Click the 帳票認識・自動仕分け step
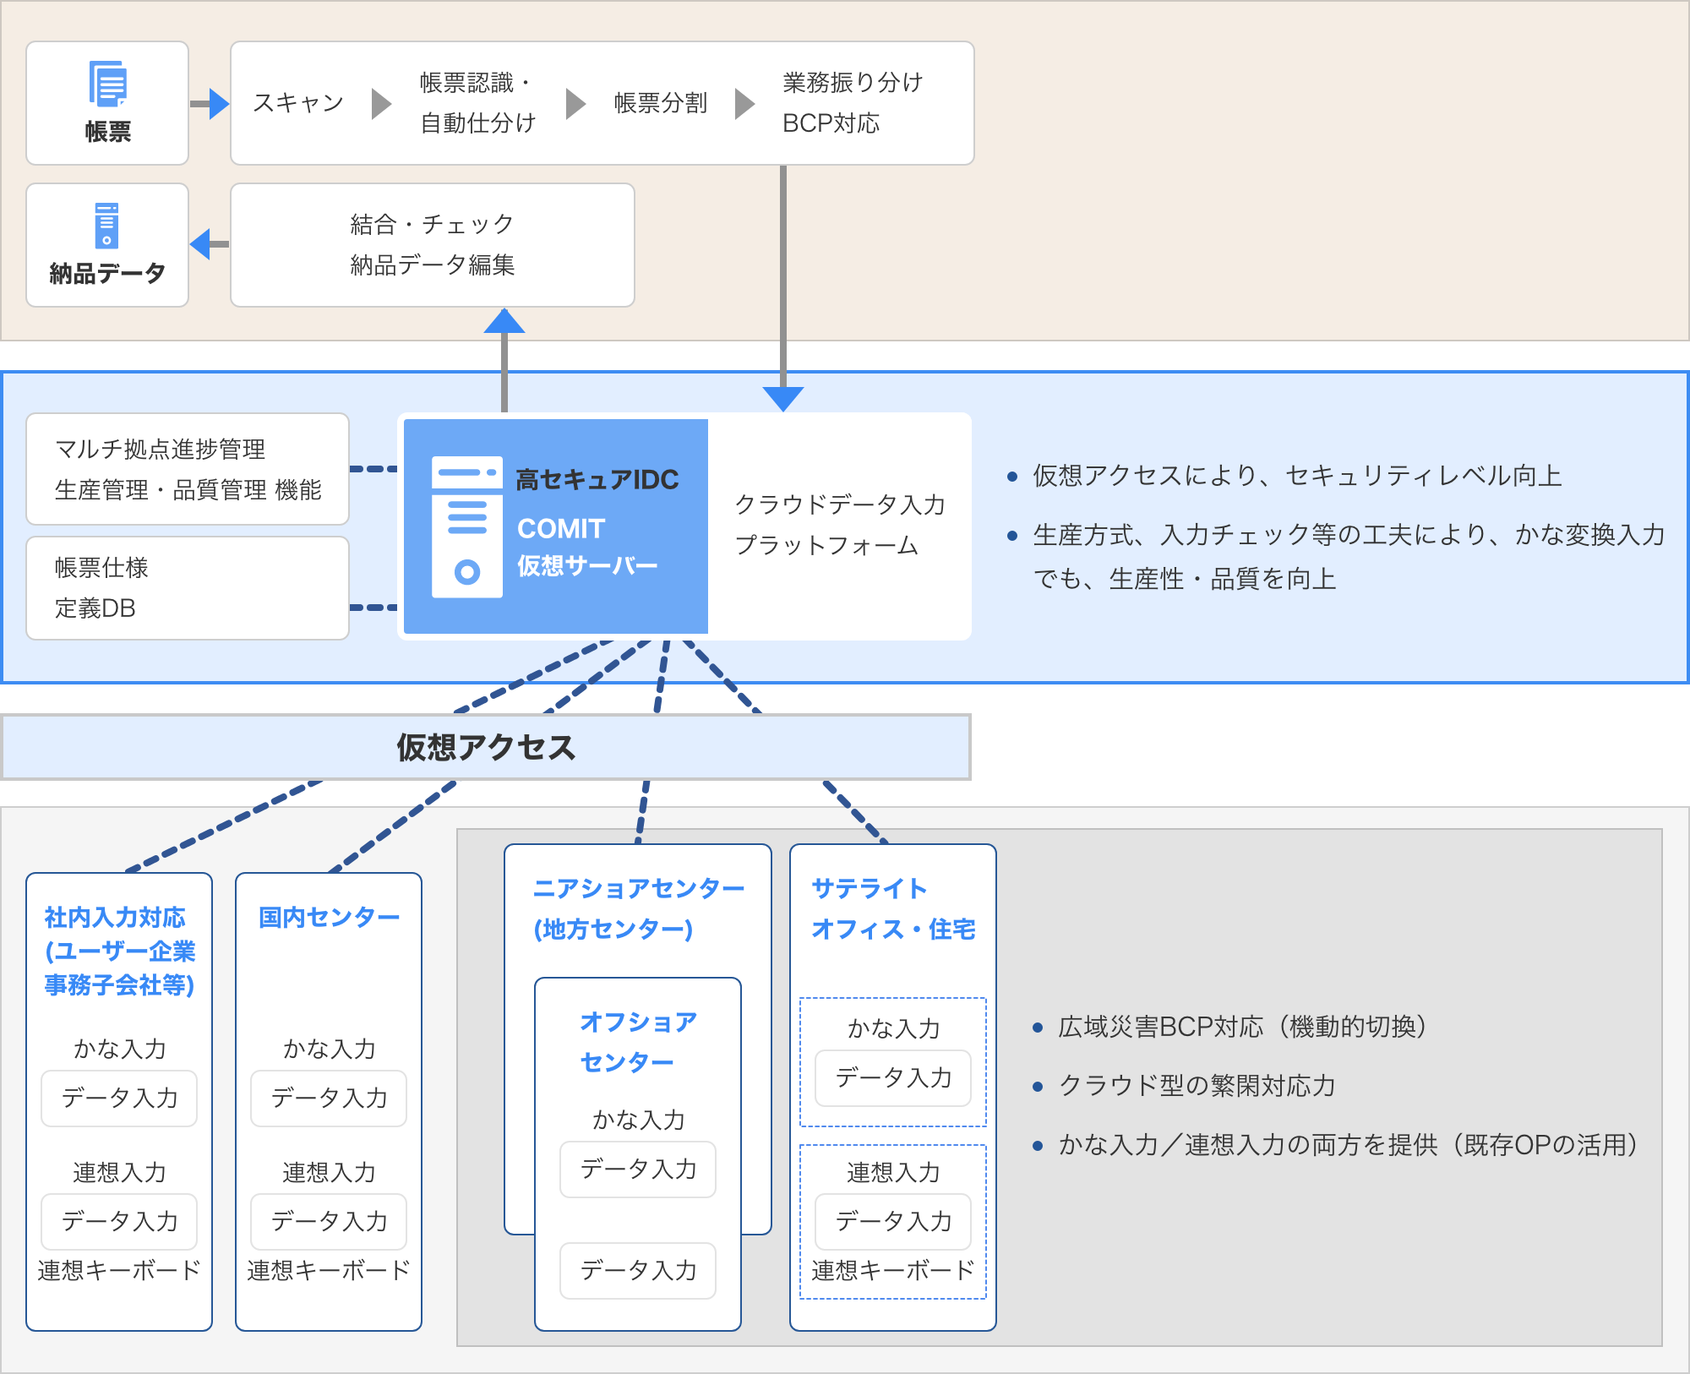 478,103
